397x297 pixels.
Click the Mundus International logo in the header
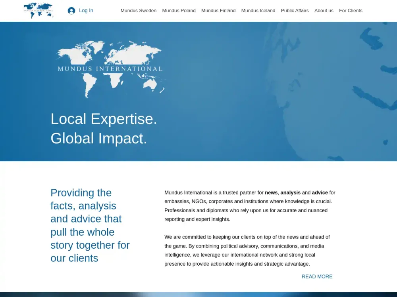(38, 10)
